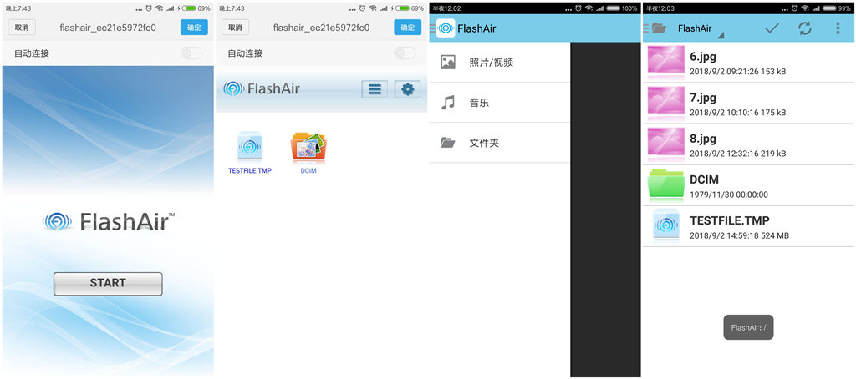Tap 取消 in the first phone screen

(x=22, y=28)
